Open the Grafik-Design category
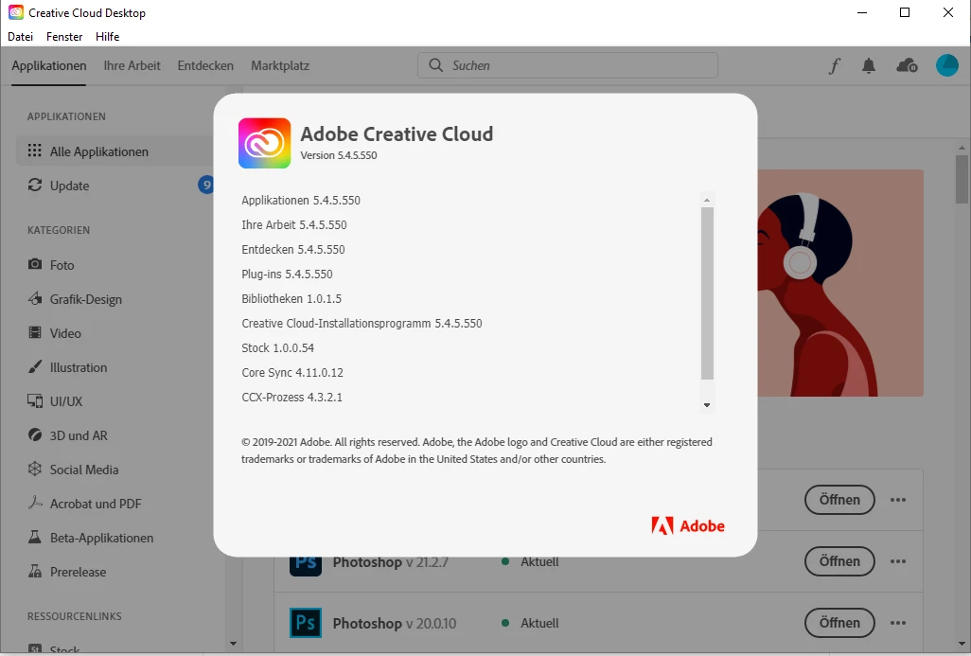 point(85,299)
